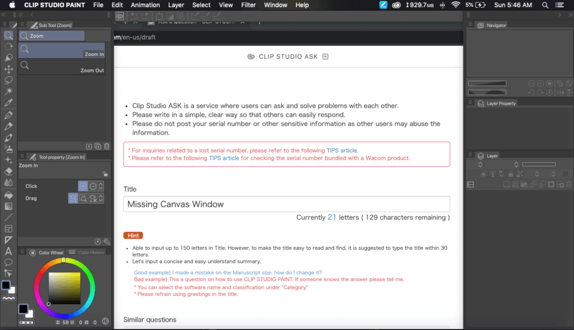Select the Brush tool
This screenshot has width=574, height=330.
(x=8, y=137)
